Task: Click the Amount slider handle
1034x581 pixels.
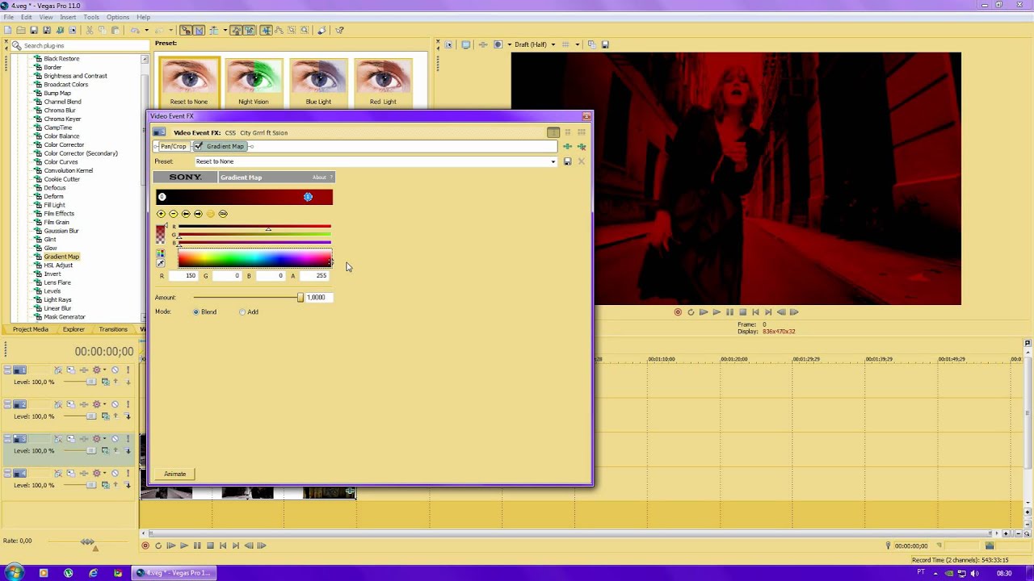Action: click(301, 298)
